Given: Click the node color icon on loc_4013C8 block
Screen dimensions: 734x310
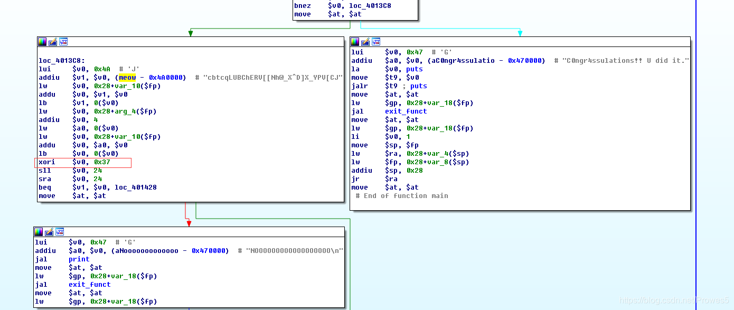Looking at the screenshot, I should point(42,42).
